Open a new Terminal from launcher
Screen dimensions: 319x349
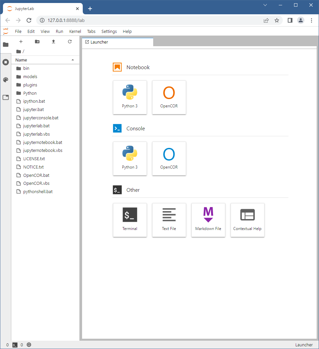click(130, 220)
